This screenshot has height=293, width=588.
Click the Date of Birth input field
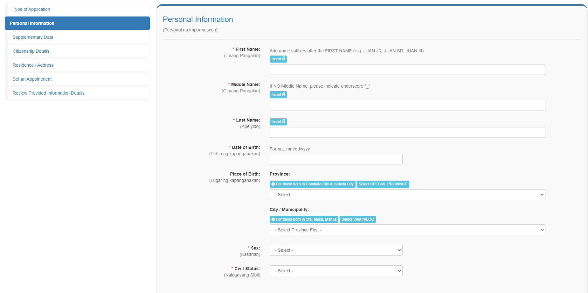336,159
